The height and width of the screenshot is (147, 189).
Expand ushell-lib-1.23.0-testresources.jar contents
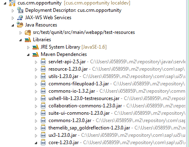[36, 99]
